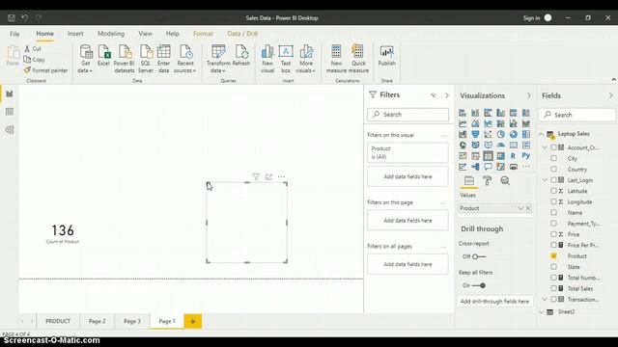Publish the report
This screenshot has height=347, width=618.
click(386, 55)
